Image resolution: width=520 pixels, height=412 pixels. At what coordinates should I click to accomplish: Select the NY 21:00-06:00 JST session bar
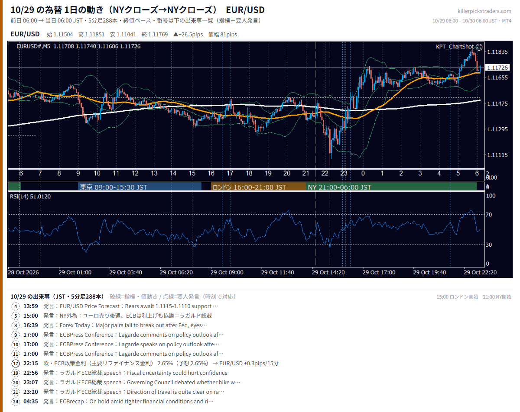(x=391, y=187)
